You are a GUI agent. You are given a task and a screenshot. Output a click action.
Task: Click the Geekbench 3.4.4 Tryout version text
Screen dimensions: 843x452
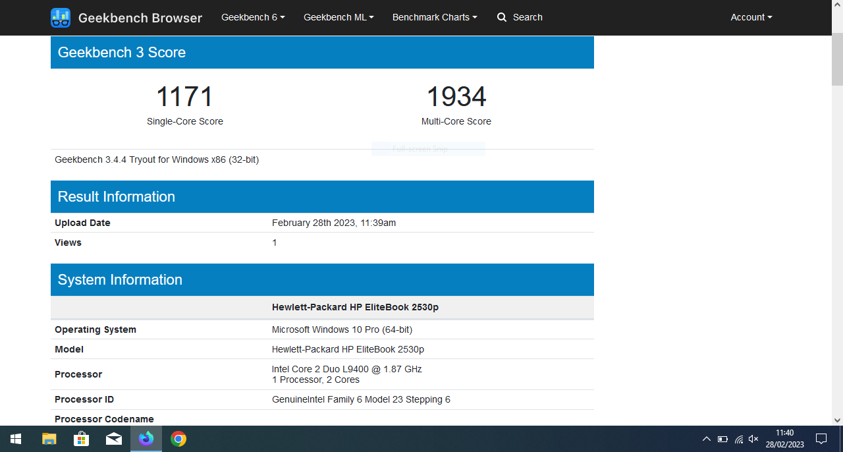tap(157, 159)
